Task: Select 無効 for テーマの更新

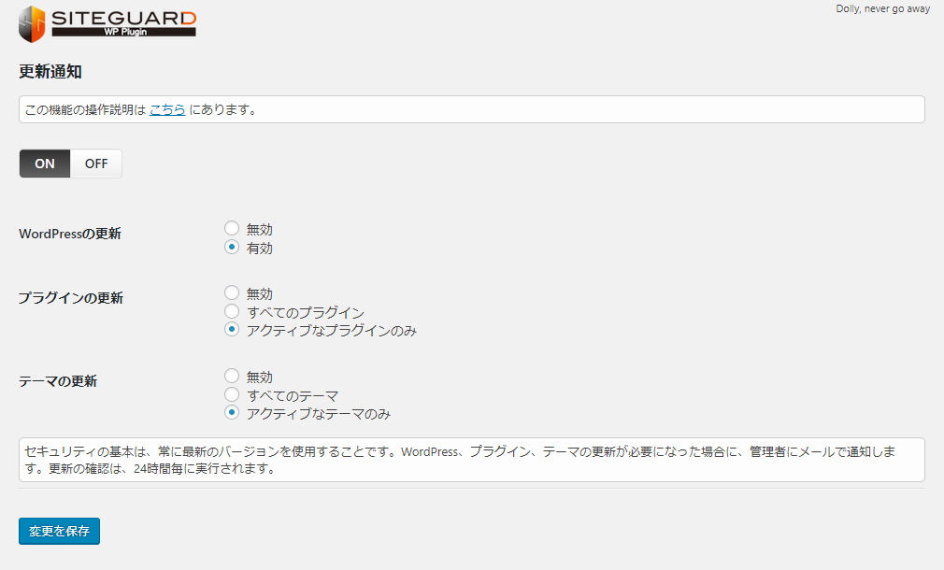Action: pyautogui.click(x=232, y=377)
